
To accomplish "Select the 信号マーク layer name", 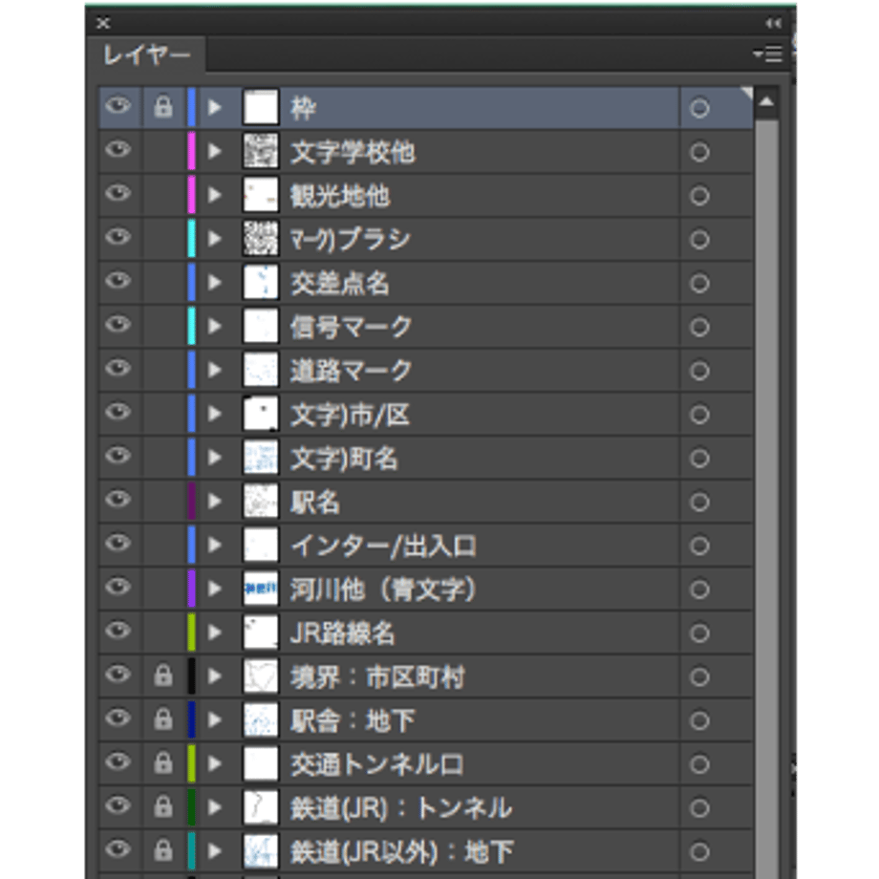I will (351, 327).
